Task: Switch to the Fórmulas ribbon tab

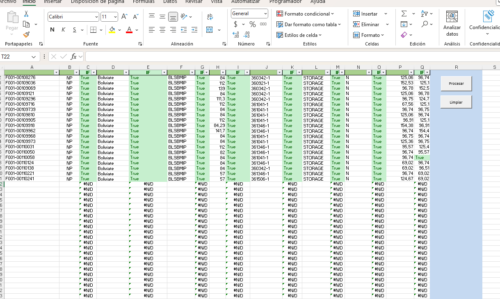Action: pyautogui.click(x=144, y=2)
